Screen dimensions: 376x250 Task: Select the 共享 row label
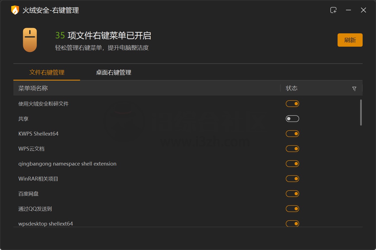23,119
